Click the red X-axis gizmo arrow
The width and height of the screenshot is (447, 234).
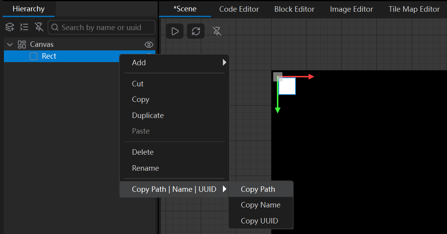click(x=298, y=77)
